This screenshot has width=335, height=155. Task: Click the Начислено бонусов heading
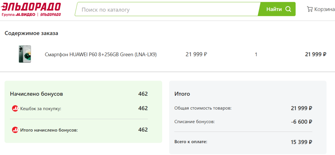pos(36,94)
